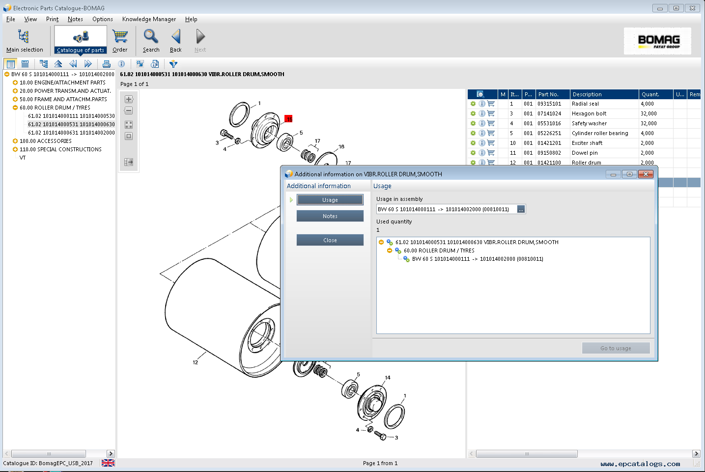Open the File menu
This screenshot has height=472, width=705.
[11, 19]
